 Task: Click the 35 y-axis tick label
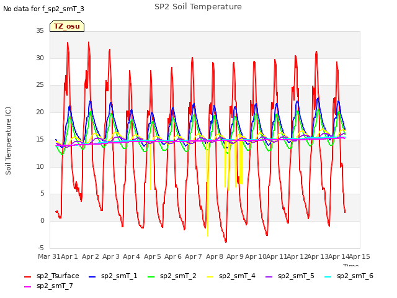[40, 31]
